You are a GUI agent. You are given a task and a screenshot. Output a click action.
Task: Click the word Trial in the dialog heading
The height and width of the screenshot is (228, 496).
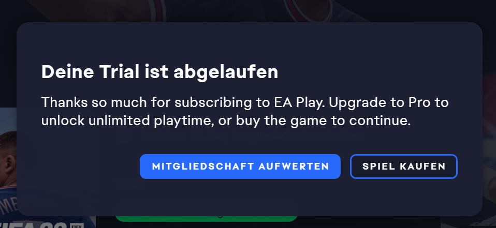pyautogui.click(x=119, y=71)
